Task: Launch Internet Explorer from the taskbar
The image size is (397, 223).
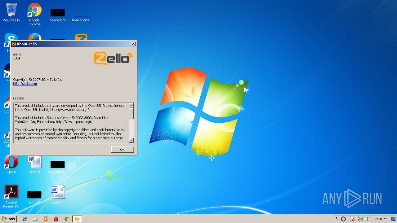Action: [25, 219]
